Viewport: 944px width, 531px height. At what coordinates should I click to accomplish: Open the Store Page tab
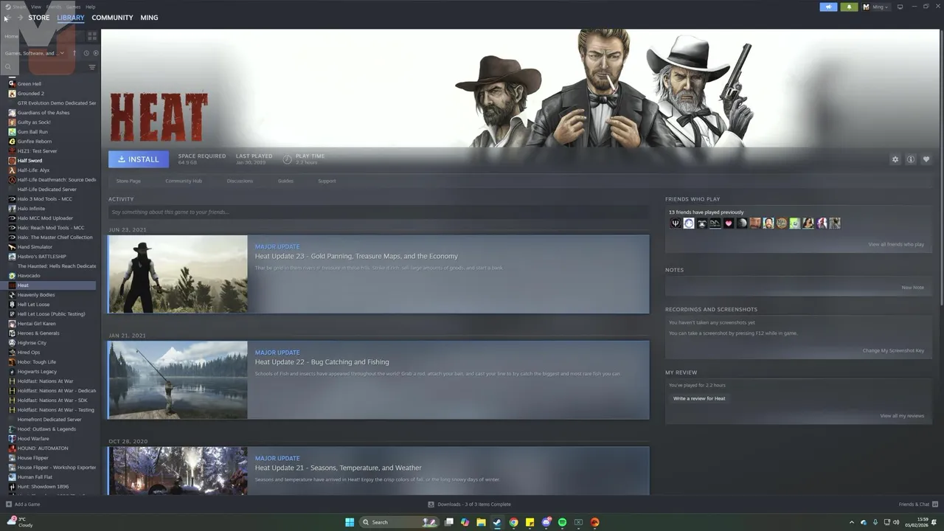[x=128, y=181]
